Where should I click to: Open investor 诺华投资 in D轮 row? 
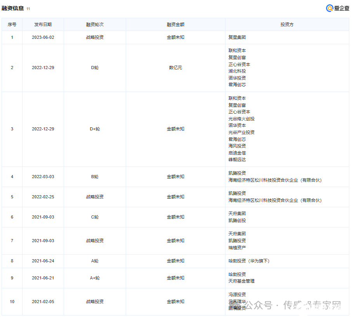click(237, 78)
